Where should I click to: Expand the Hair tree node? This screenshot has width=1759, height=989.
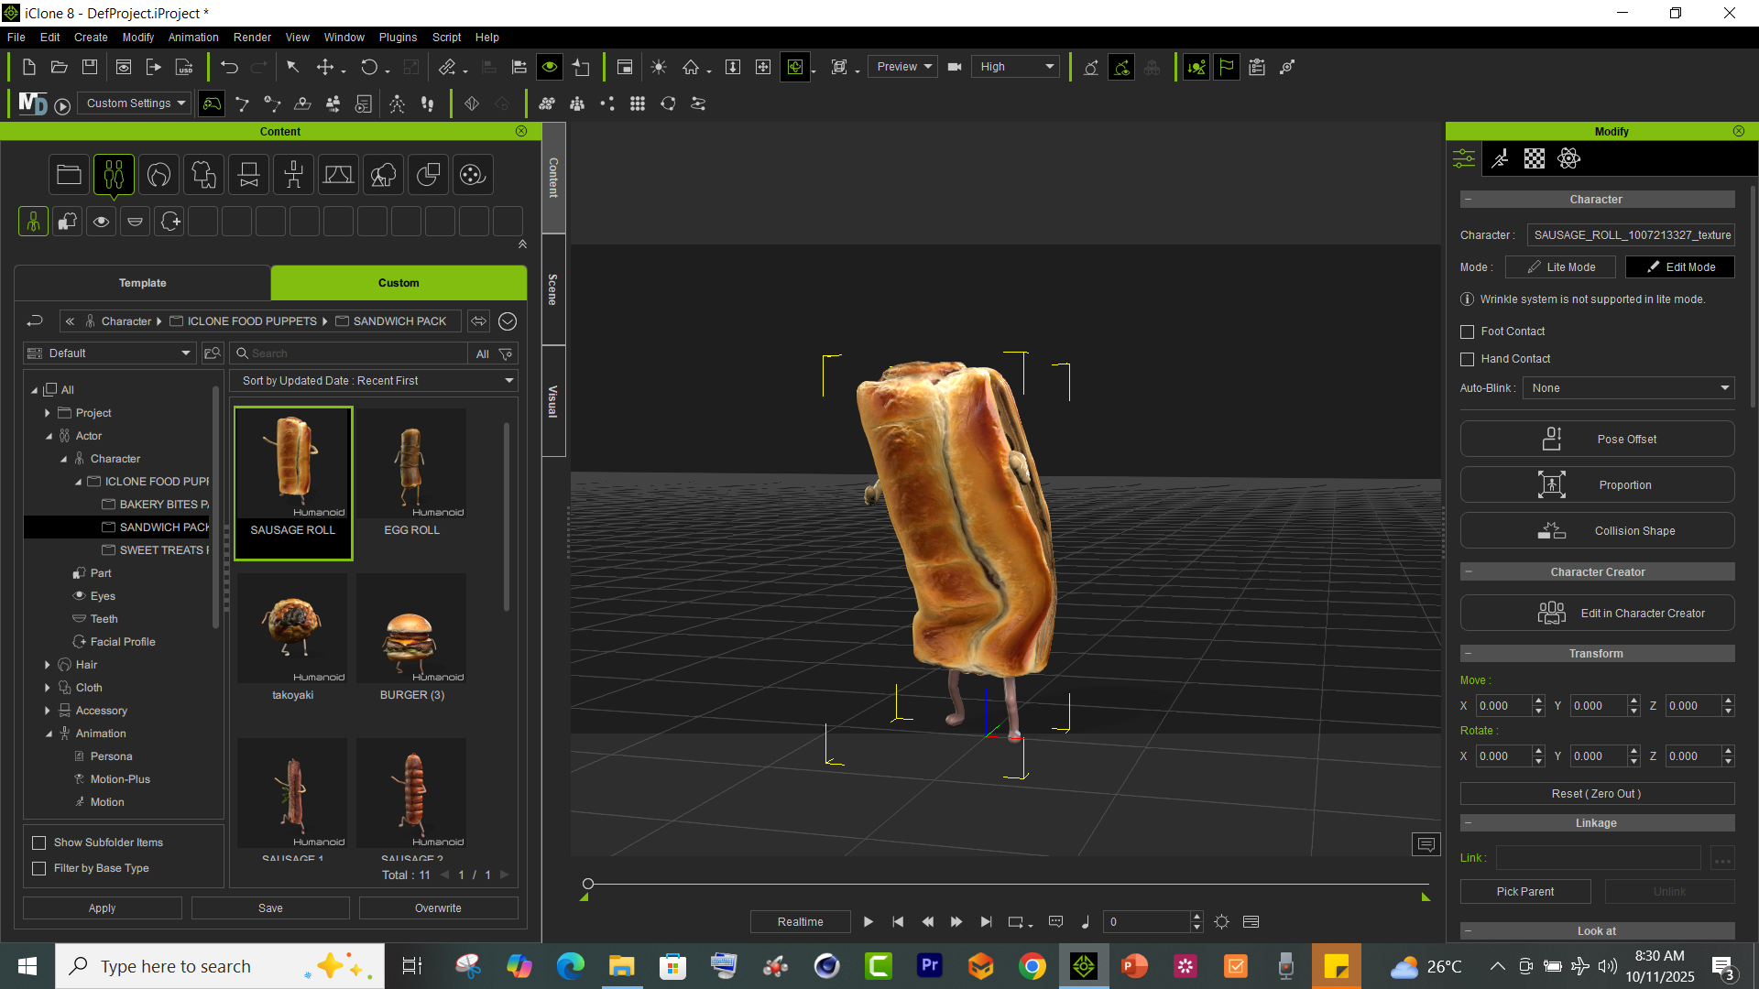click(x=48, y=665)
